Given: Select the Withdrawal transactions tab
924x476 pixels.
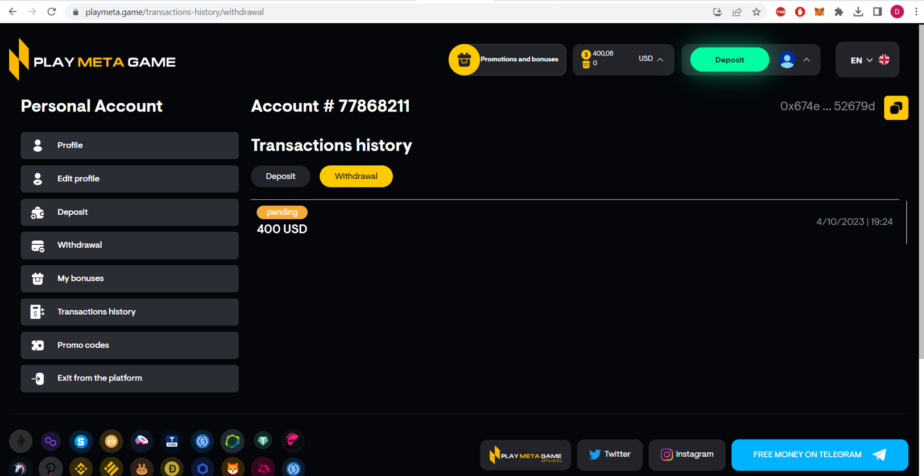Looking at the screenshot, I should coord(356,176).
